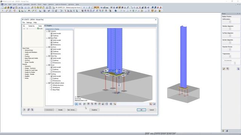Open Settings menu in RF-JOINTS dialog
The image size is (241, 135).
[29, 22]
